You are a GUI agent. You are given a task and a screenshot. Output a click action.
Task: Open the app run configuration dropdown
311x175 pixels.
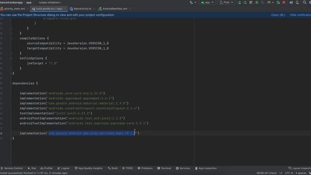207,2
